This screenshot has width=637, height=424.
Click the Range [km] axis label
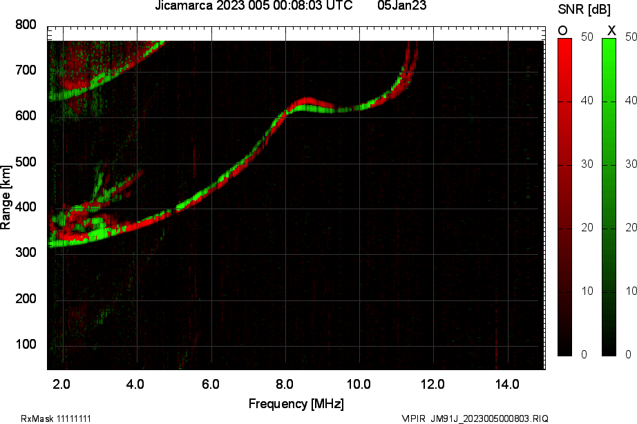click(6, 197)
